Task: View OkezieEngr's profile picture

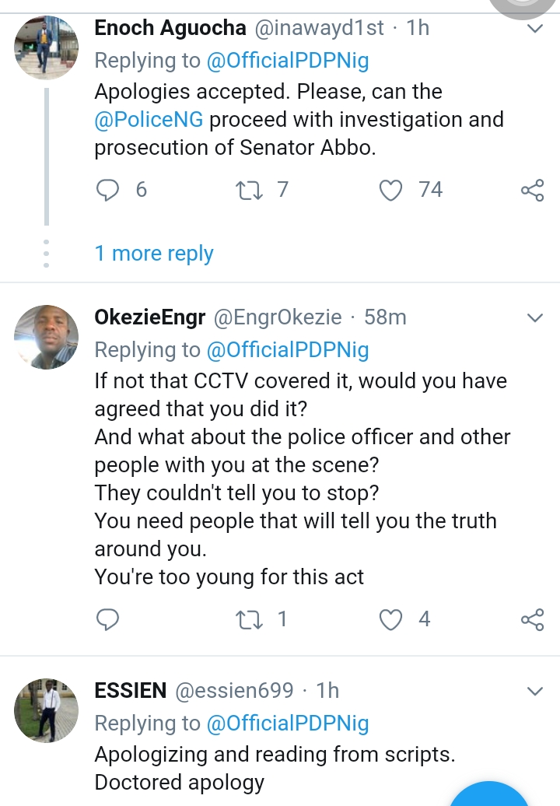Action: point(46,336)
